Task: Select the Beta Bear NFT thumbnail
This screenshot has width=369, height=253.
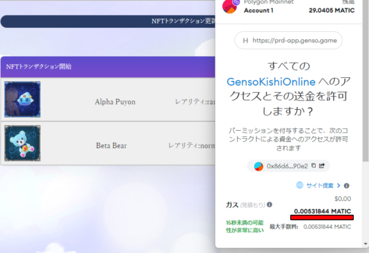Action: pyautogui.click(x=22, y=143)
